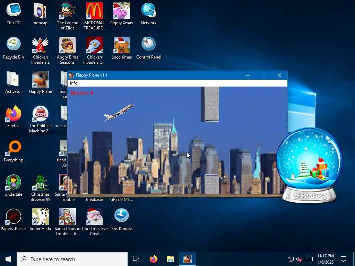Launch the Firefox desktop shortcut

click(14, 117)
